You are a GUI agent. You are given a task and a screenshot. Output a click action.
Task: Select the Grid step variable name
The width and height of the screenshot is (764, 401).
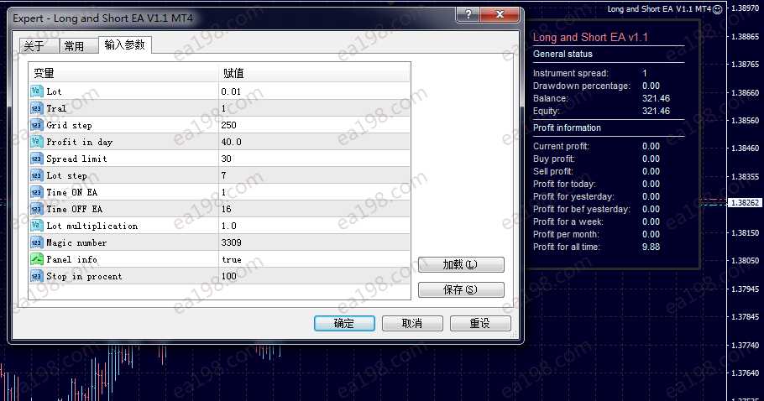pos(69,125)
